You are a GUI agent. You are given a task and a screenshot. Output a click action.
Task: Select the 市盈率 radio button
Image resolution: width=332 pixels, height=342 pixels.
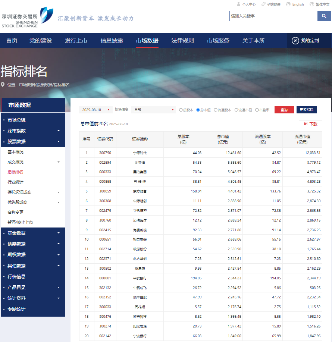(257, 110)
